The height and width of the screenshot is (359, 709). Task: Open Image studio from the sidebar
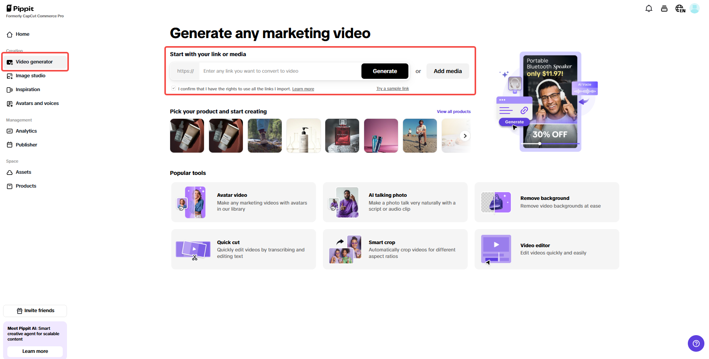pos(31,76)
